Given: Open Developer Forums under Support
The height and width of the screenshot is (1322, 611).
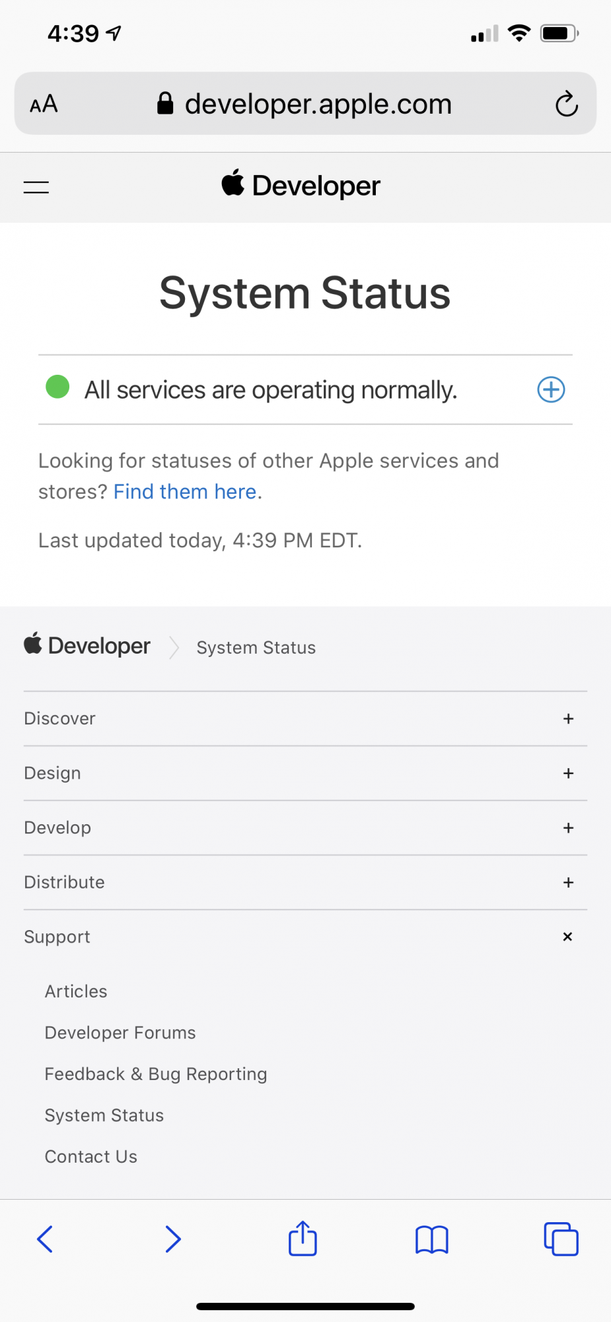Looking at the screenshot, I should coord(120,1032).
